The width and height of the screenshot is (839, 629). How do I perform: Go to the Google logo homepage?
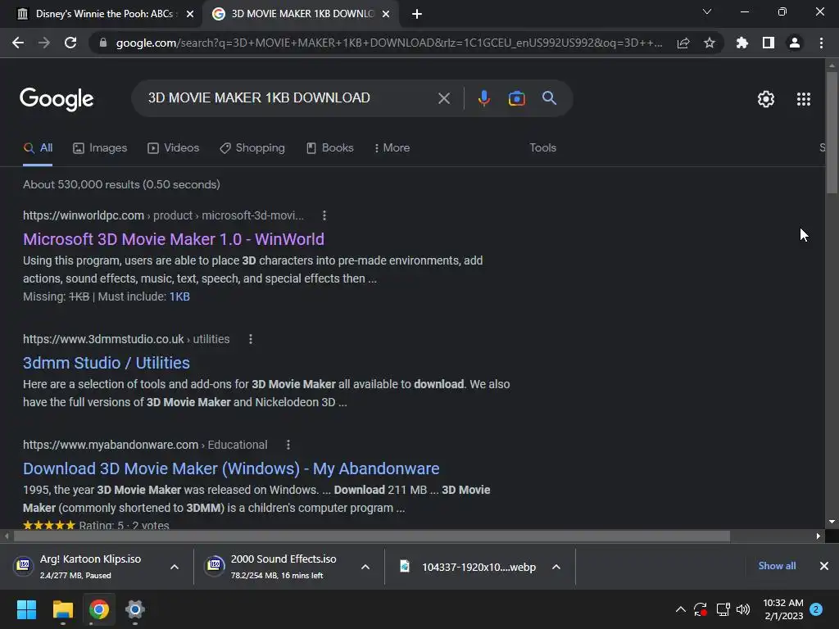(x=57, y=99)
